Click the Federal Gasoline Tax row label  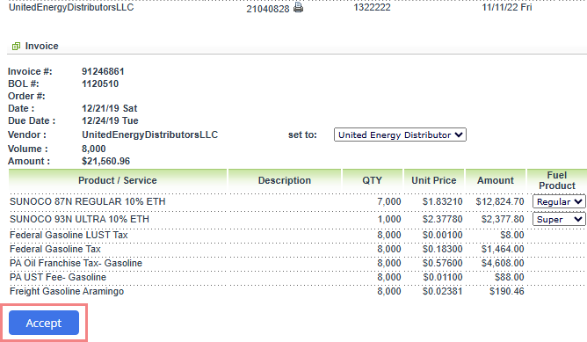[55, 249]
